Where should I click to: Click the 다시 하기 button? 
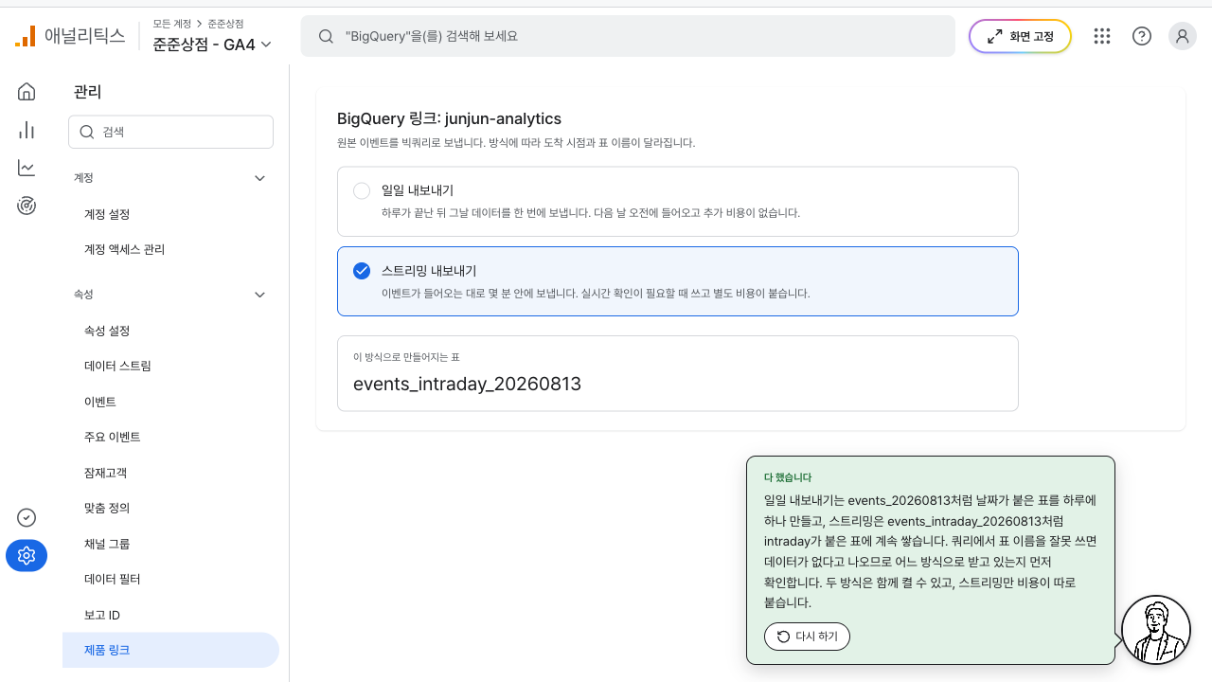(x=807, y=637)
